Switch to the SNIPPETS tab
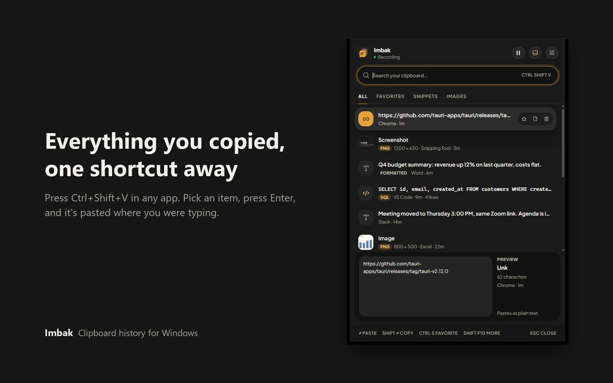Image resolution: width=613 pixels, height=383 pixels. click(x=425, y=96)
